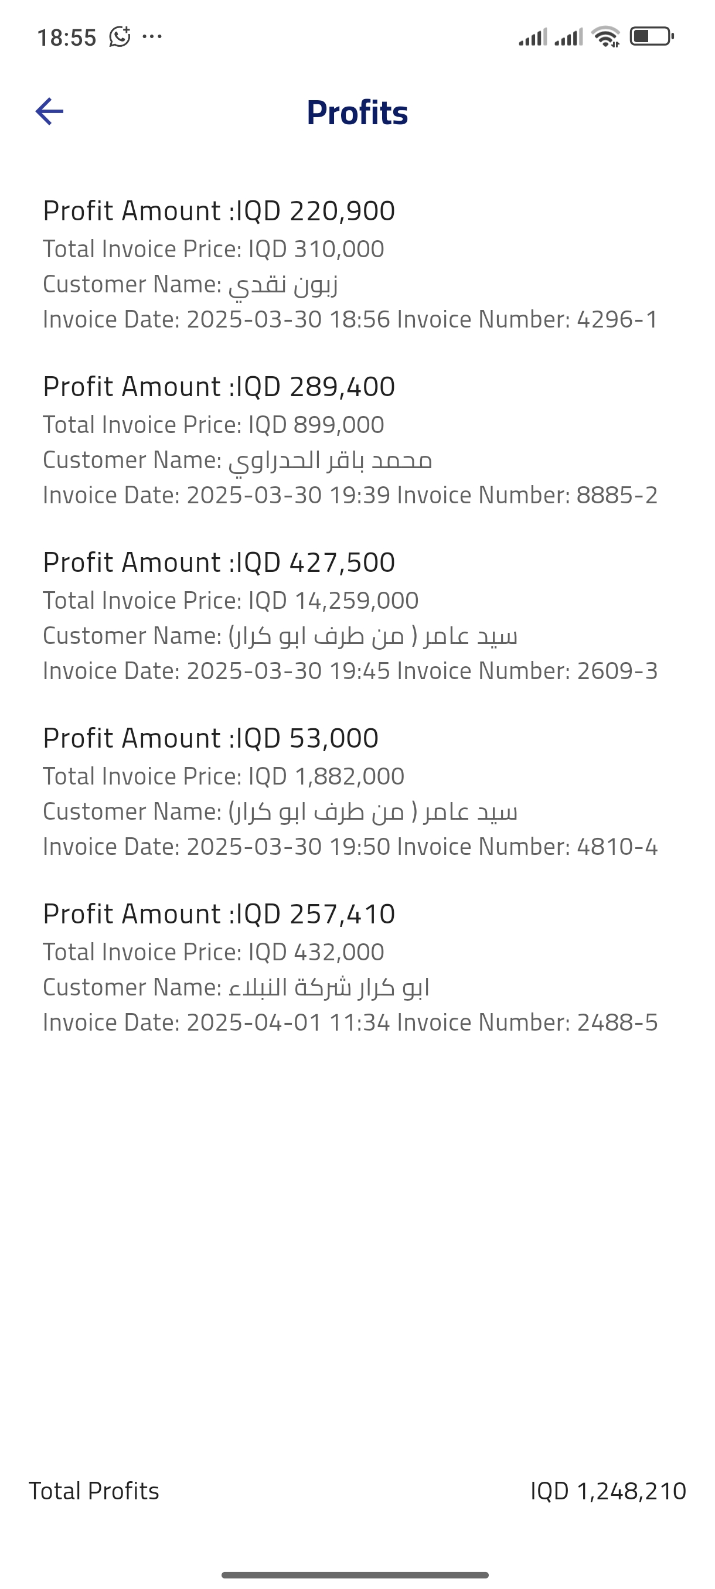This screenshot has width=715, height=1589.
Task: Select the IQD 53,000 profit entry
Action: 210,738
